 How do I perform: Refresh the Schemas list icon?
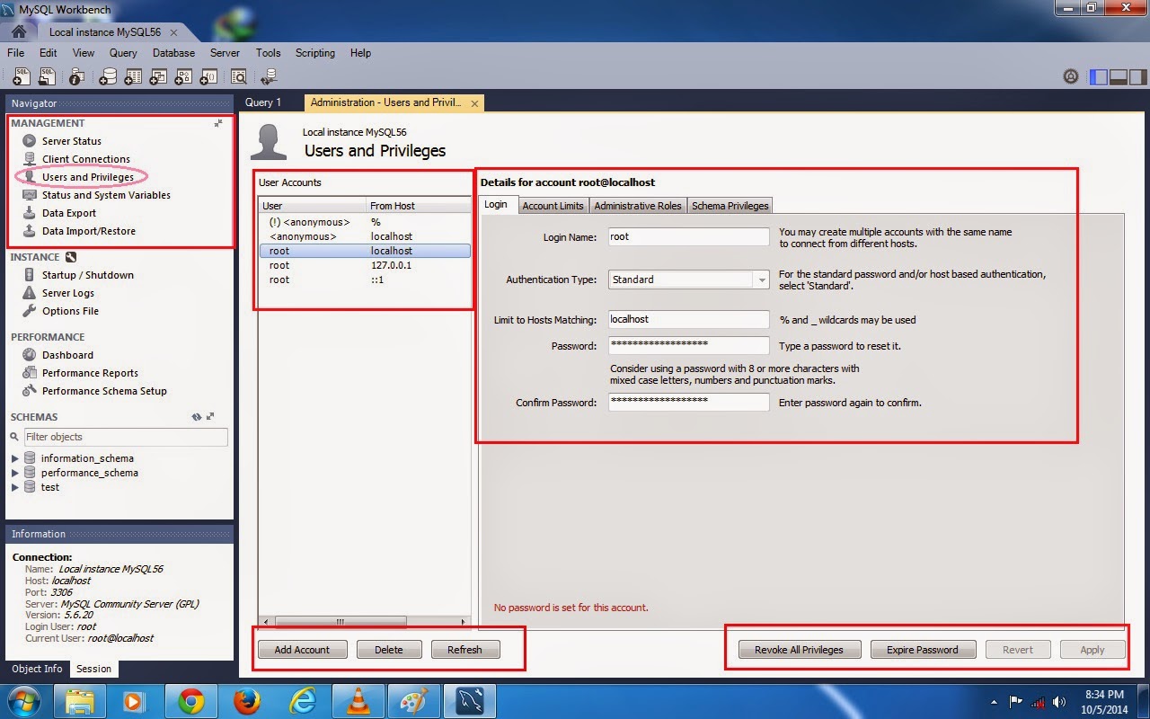point(197,417)
